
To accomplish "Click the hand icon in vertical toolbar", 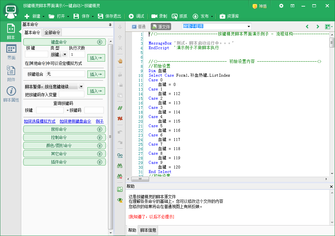I will coord(120,61).
